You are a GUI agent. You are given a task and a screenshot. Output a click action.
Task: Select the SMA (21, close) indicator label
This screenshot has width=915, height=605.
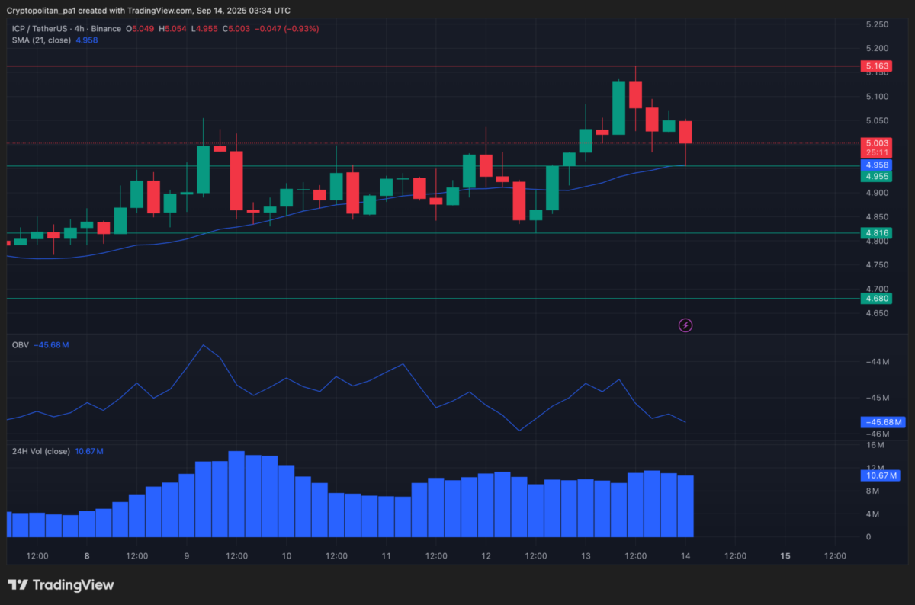tap(41, 40)
